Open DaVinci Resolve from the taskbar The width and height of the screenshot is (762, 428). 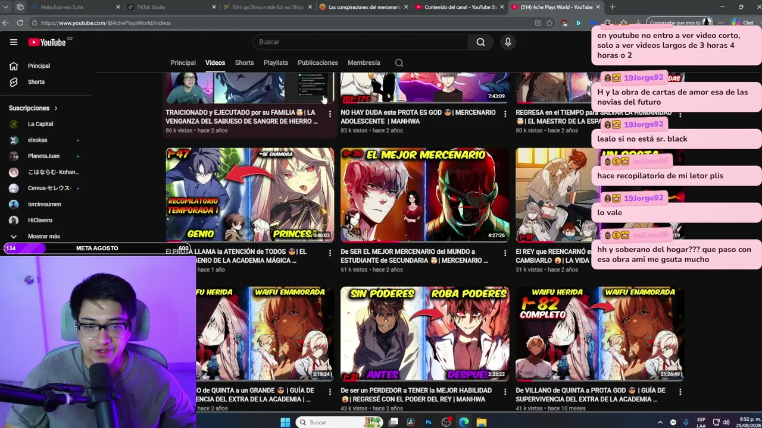point(410,422)
